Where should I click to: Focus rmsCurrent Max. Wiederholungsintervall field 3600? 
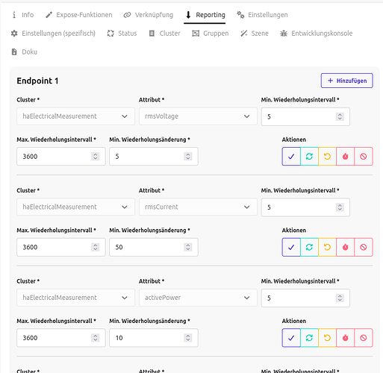61,247
